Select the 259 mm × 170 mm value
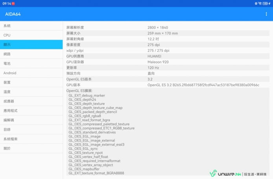This screenshot has width=273, height=179. pos(162,33)
